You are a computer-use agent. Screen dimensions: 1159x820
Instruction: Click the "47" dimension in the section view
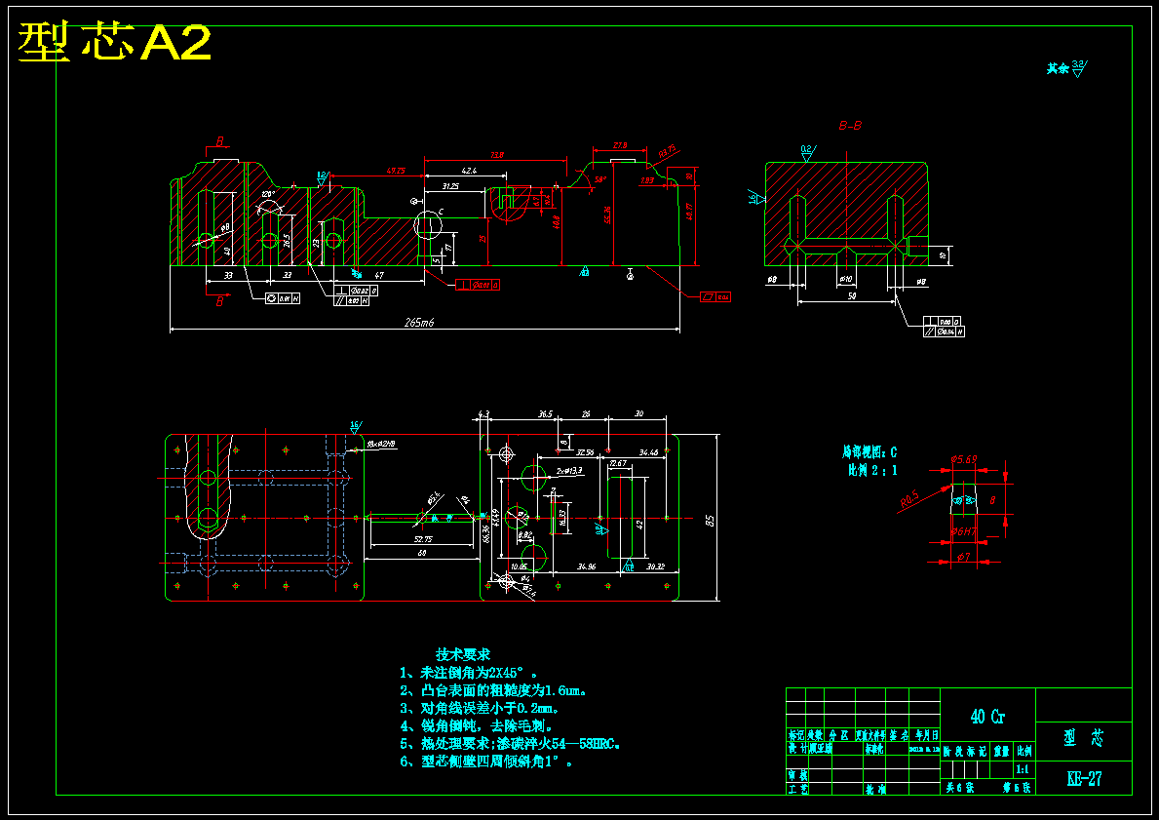[x=379, y=275]
